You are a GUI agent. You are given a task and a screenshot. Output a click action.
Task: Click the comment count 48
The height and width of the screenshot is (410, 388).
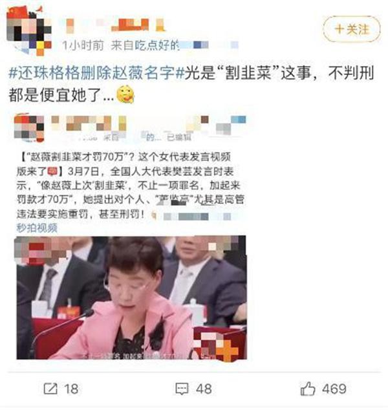pos(204,389)
